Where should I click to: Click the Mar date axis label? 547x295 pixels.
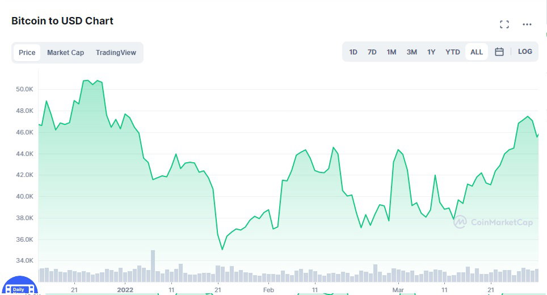pyautogui.click(x=398, y=290)
